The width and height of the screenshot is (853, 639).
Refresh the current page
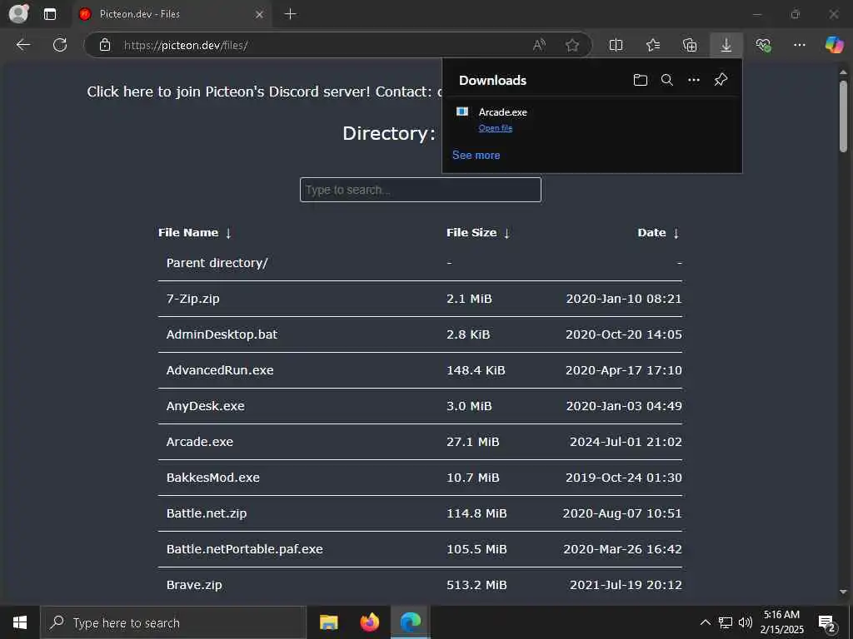60,45
